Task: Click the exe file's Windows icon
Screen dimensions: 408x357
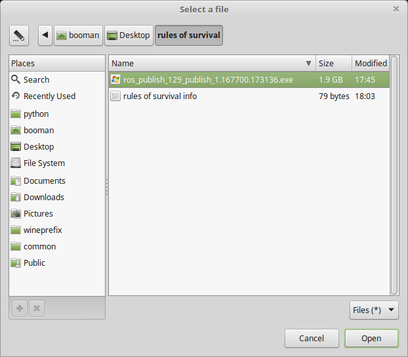Action: click(x=115, y=79)
